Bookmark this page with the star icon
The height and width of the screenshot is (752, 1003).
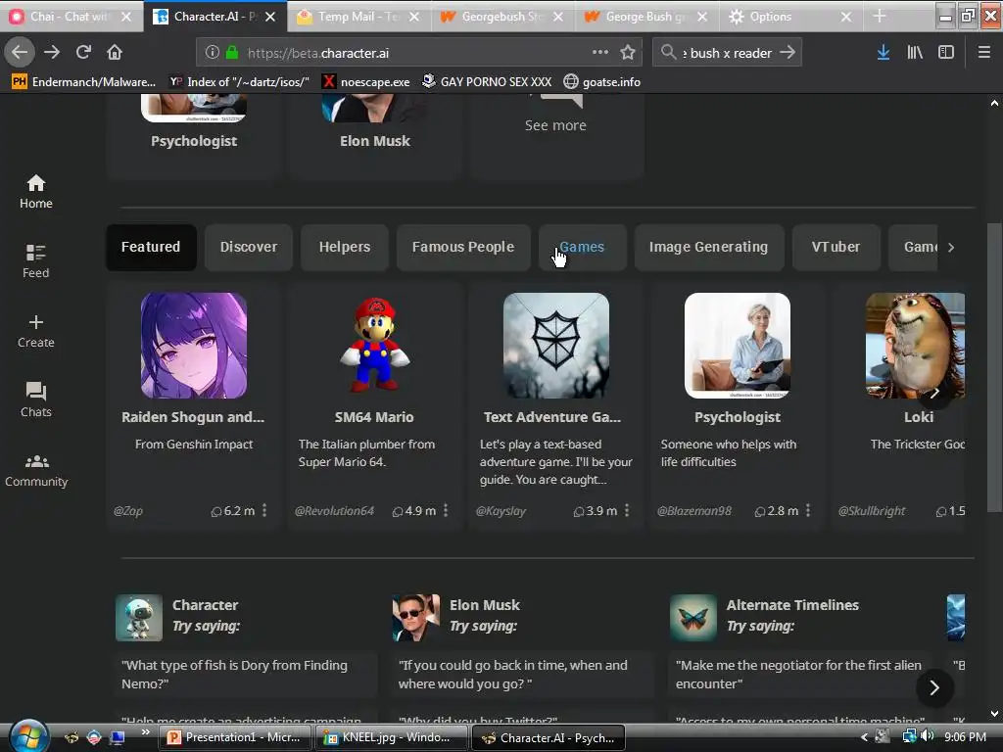628,53
